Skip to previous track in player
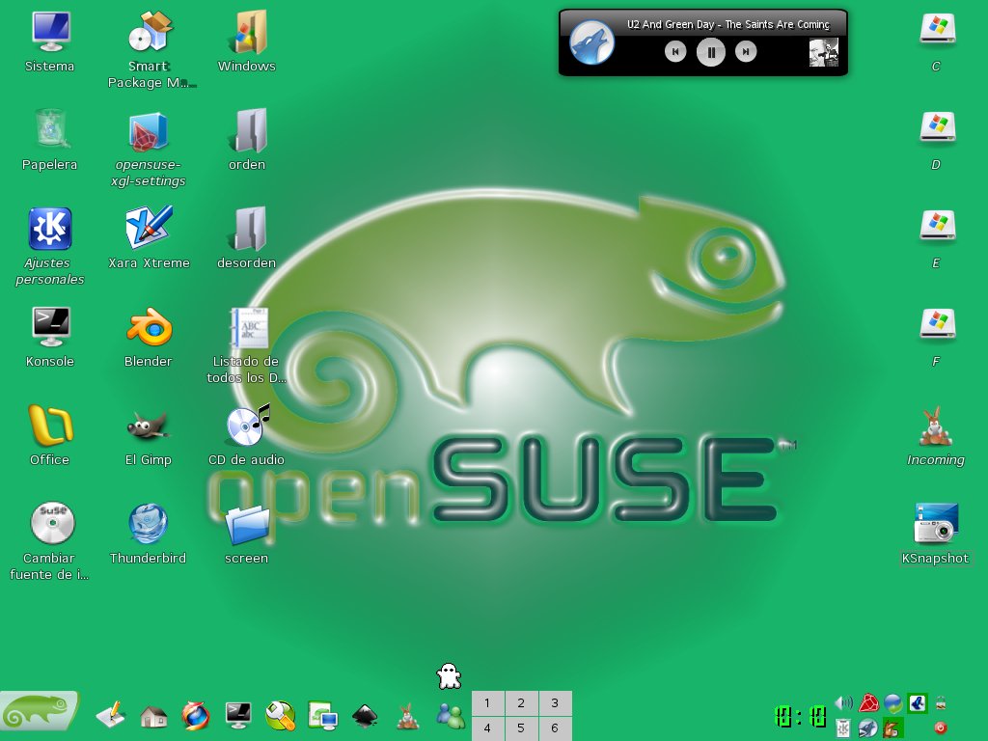The image size is (988, 741). [x=675, y=52]
